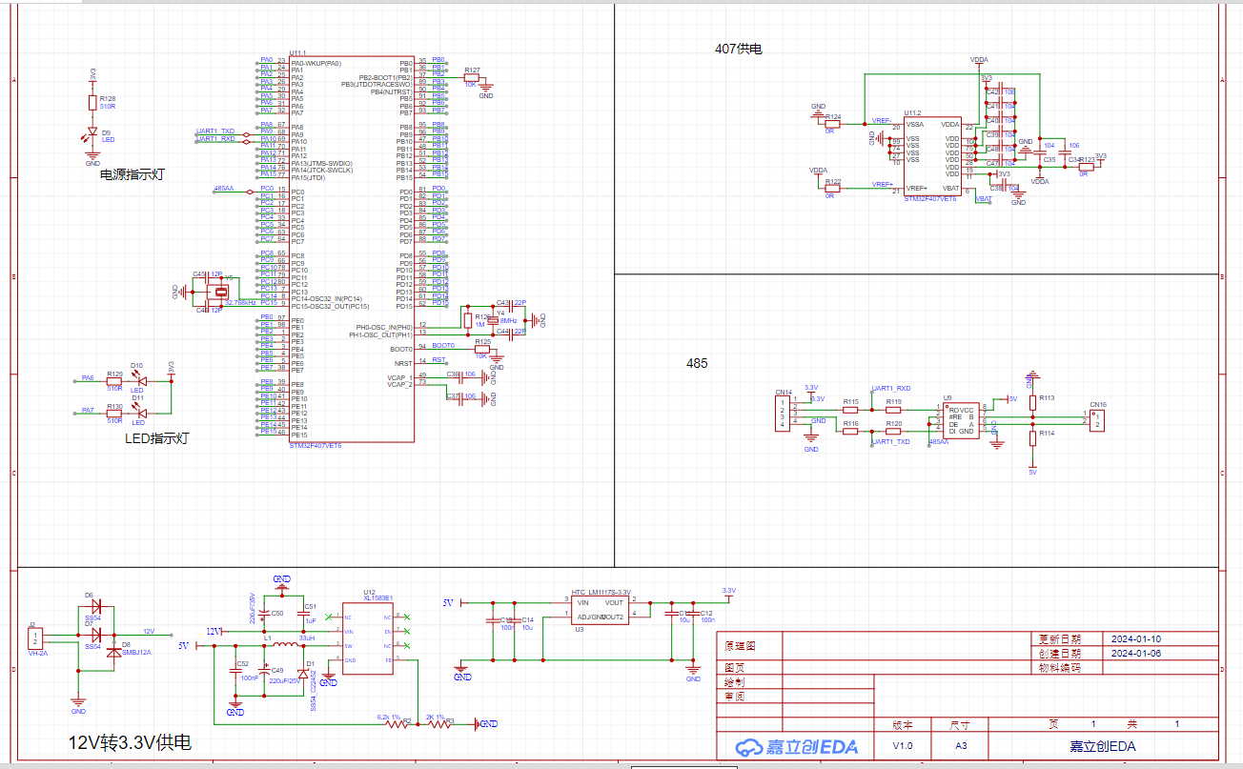Select the LED指示灯 section label
This screenshot has width=1243, height=769.
(156, 438)
